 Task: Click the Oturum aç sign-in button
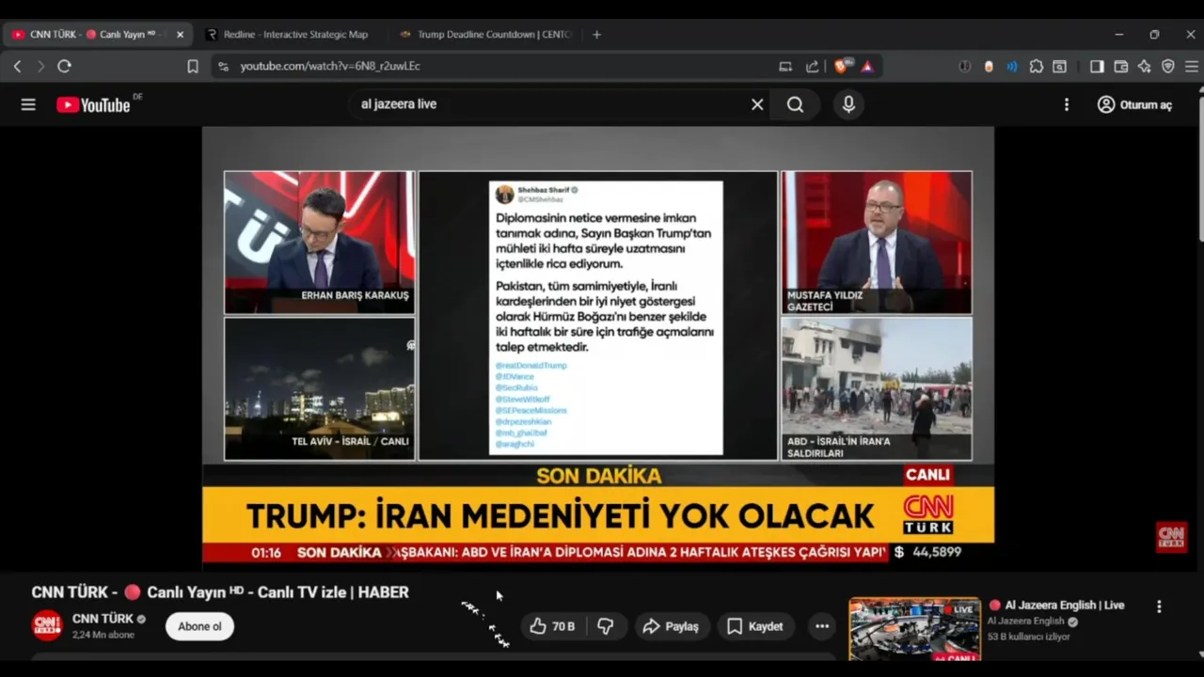[1134, 104]
